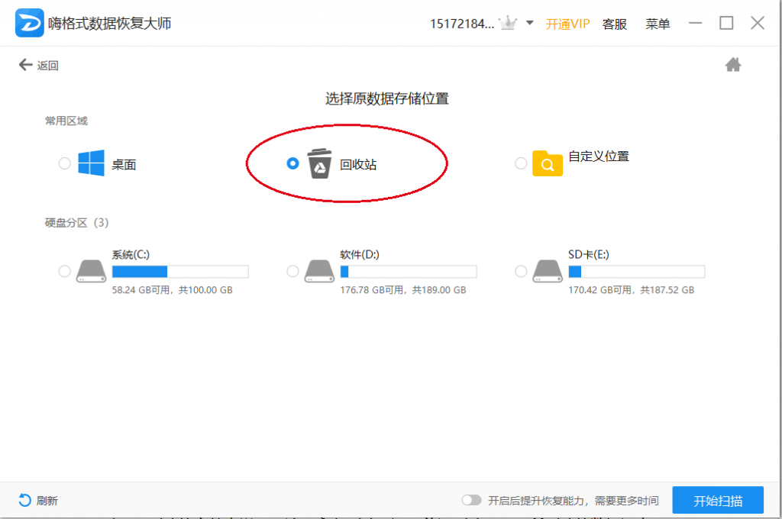Click the 系统(C:) drive icon
Viewport: 782px width, 519px height.
92,271
